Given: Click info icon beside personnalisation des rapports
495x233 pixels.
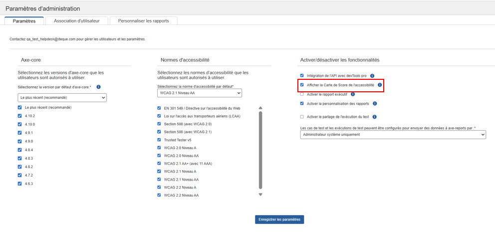Looking at the screenshot, I should 375,104.
